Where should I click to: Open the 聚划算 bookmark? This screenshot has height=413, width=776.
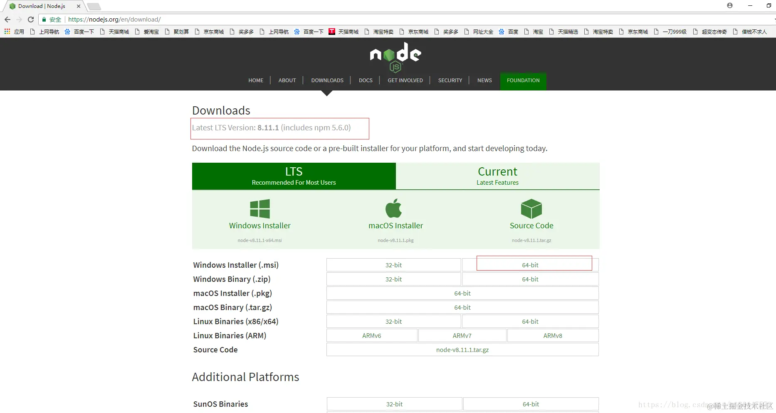[177, 32]
